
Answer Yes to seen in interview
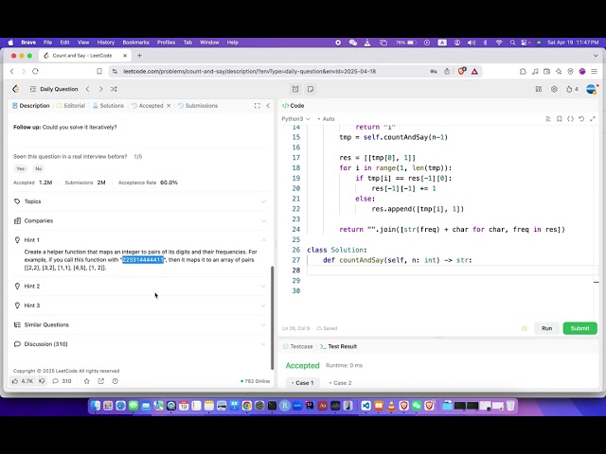(21, 168)
